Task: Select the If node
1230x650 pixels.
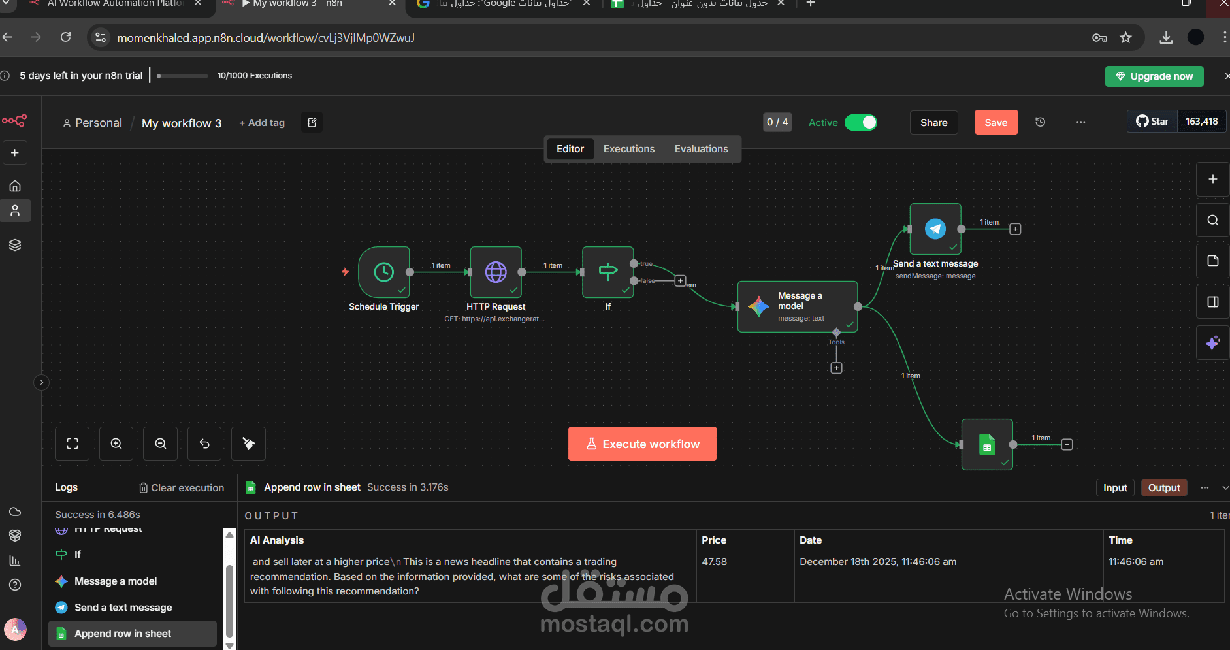Action: (608, 272)
